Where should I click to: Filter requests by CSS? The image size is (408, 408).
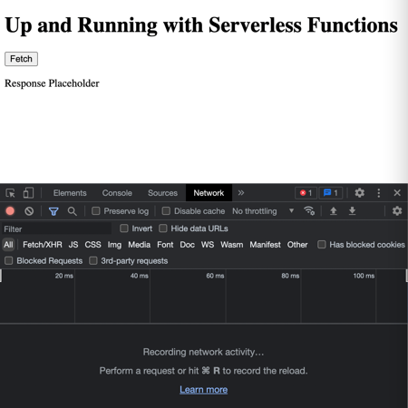coord(92,245)
